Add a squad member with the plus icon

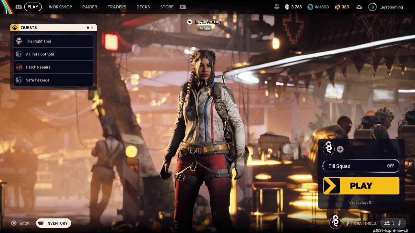pos(340,149)
